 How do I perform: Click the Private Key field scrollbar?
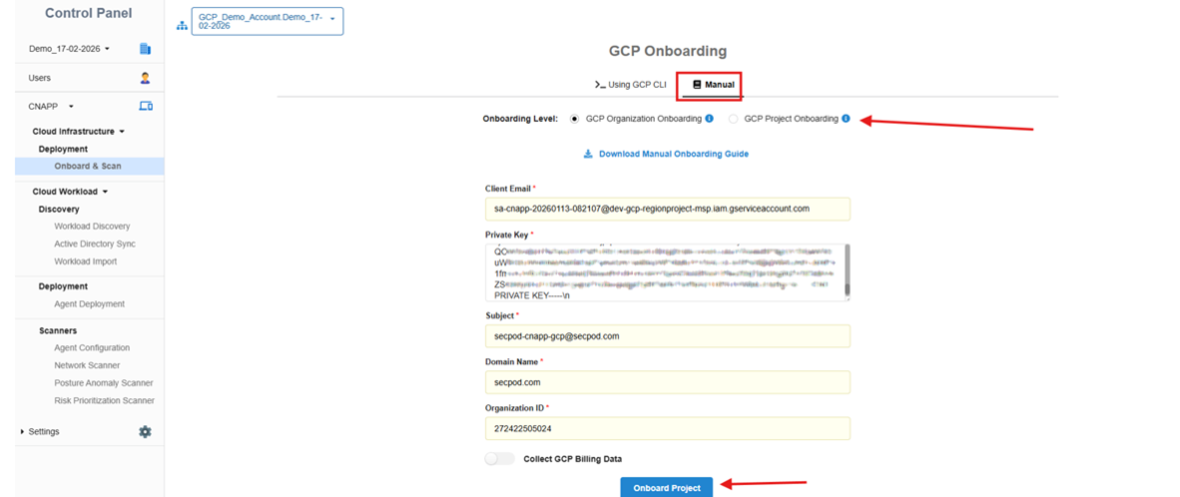pyautogui.click(x=848, y=271)
